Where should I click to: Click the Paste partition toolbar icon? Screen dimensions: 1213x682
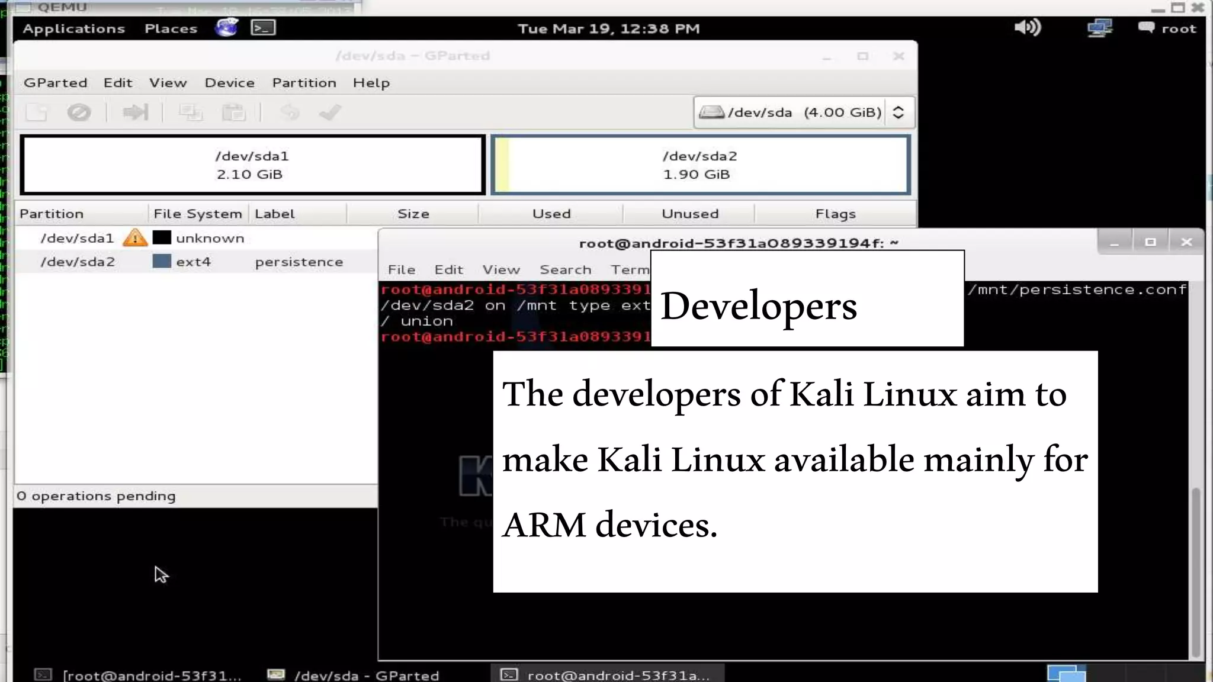[x=233, y=112]
